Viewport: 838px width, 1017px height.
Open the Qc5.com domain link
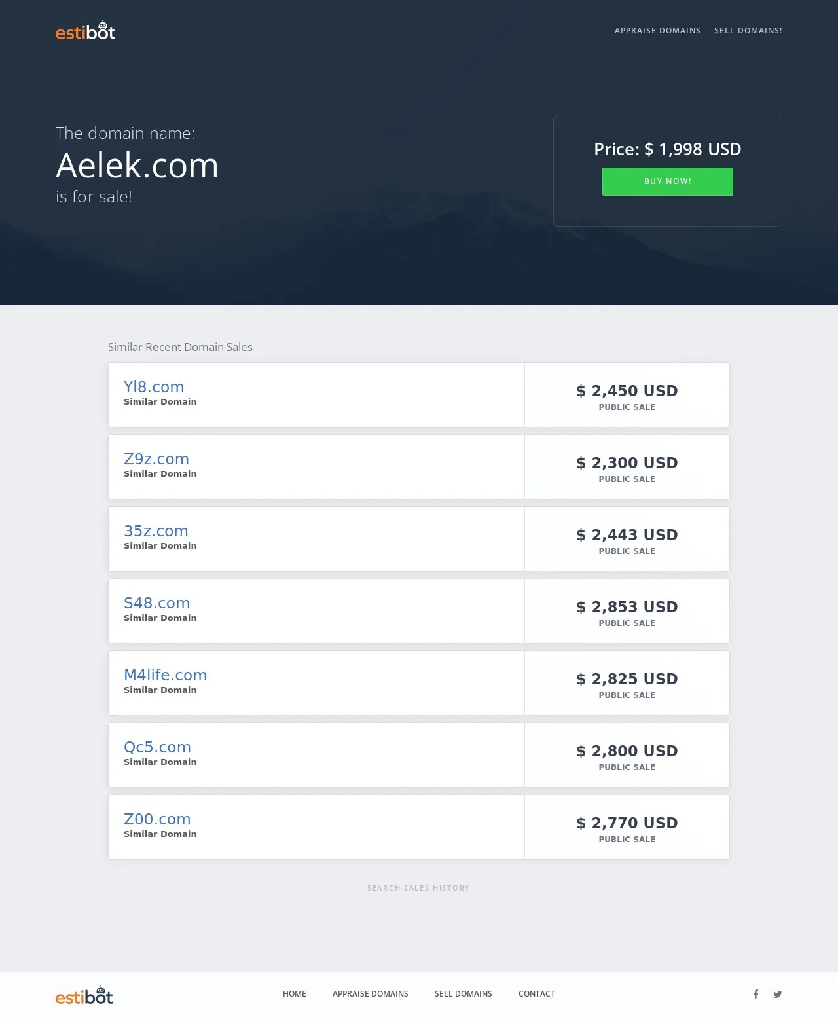(x=158, y=747)
